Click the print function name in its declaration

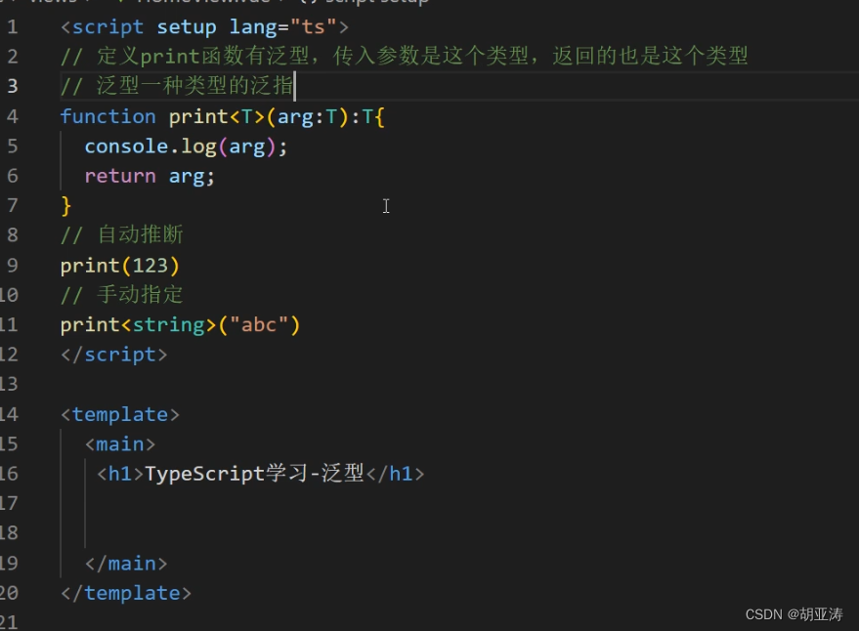click(x=198, y=116)
